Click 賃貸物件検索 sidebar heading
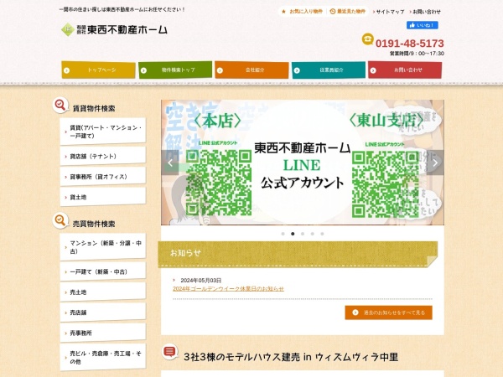The width and height of the screenshot is (503, 377). [94, 108]
